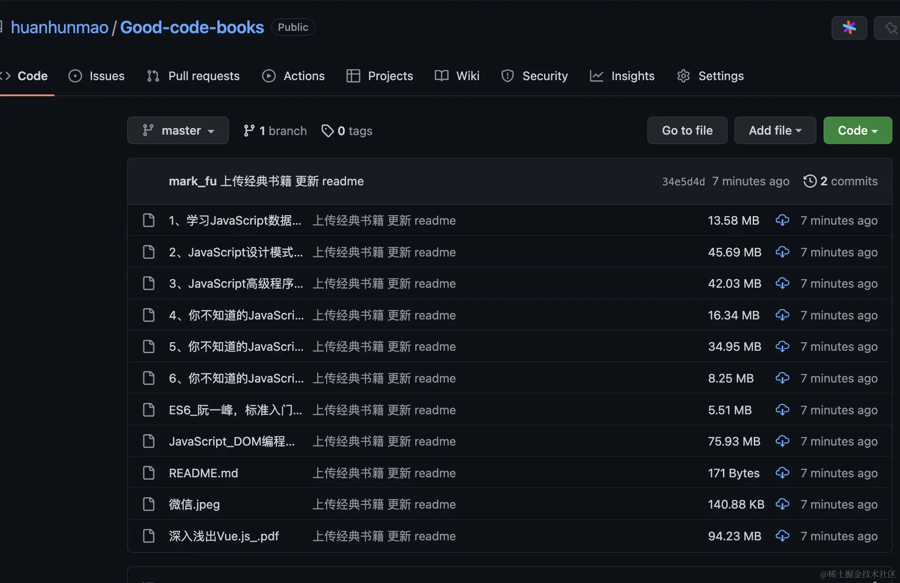Download the 13.58 MB file via cloud icon
This screenshot has height=583, width=900.
click(782, 220)
